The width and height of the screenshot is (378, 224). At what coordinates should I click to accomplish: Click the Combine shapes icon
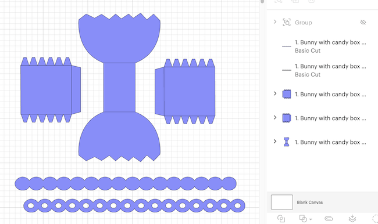(x=303, y=218)
